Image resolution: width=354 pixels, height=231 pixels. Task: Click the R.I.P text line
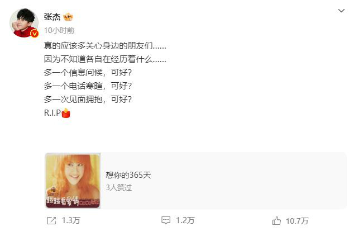52,112
